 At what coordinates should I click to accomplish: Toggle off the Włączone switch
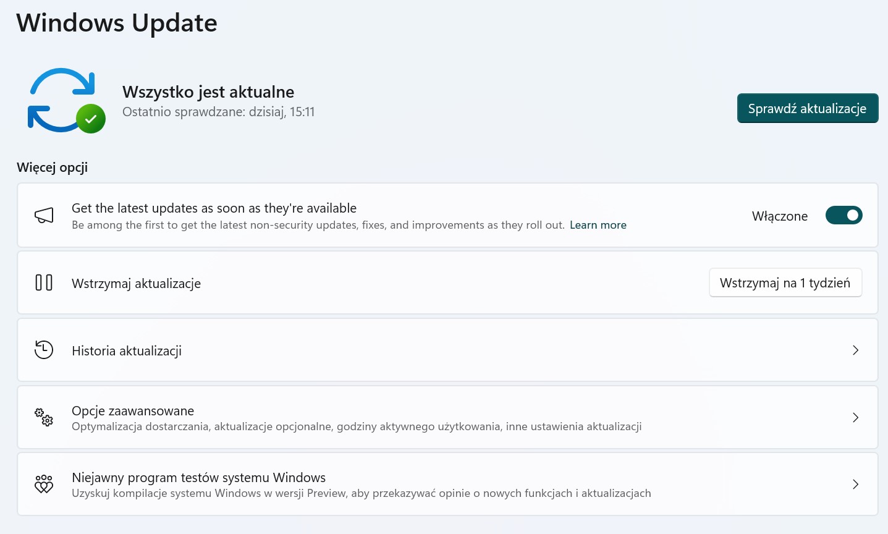[844, 215]
